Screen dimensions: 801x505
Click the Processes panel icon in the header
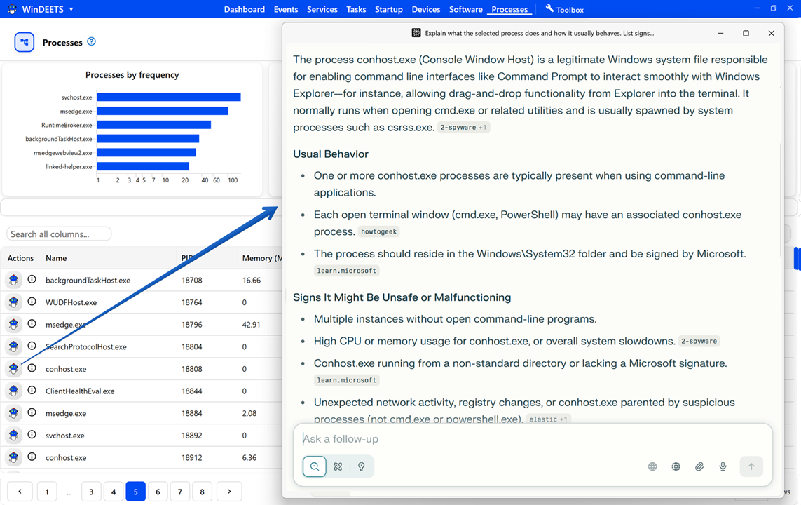tap(24, 42)
